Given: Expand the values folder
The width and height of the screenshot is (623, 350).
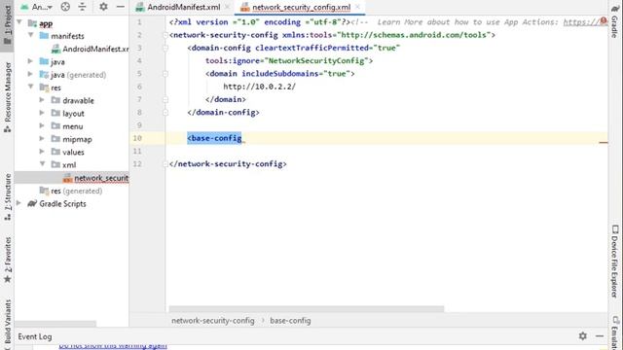Looking at the screenshot, I should pyautogui.click(x=42, y=152).
